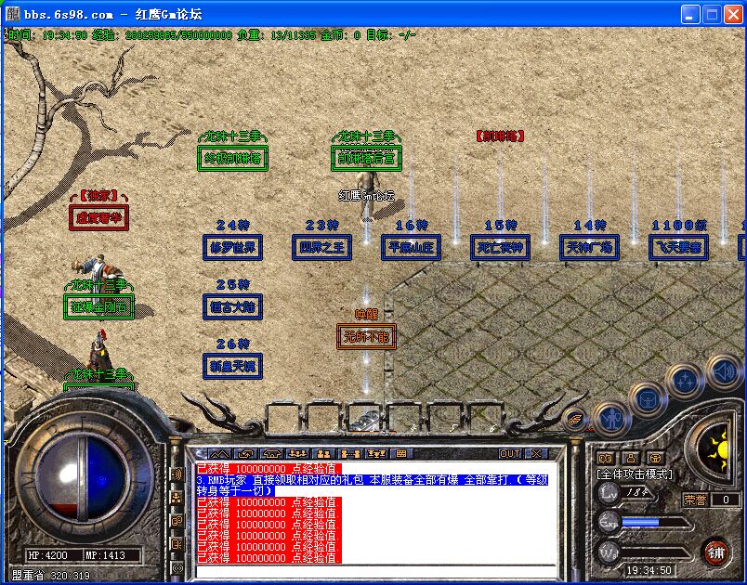Enter the 天神广场 portal
747x585 pixels.
point(589,248)
